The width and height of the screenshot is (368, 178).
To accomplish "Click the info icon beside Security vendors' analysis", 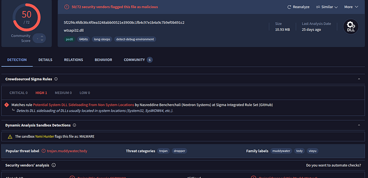I will 53,165.
